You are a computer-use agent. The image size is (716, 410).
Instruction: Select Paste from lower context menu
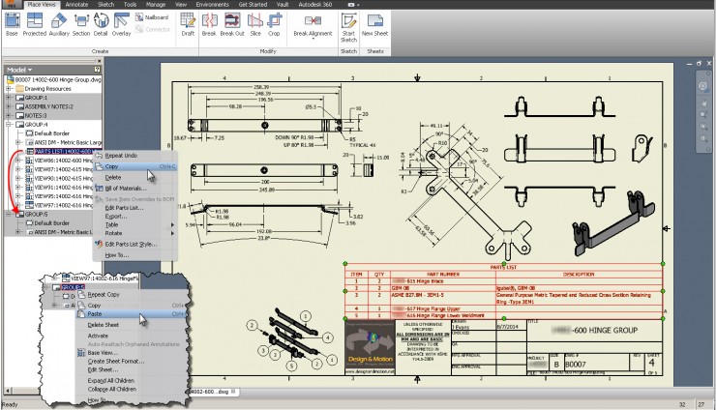click(95, 314)
